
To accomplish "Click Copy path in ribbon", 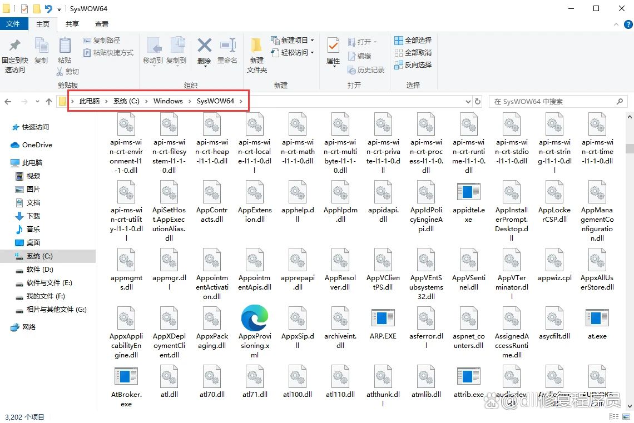I will coord(102,41).
